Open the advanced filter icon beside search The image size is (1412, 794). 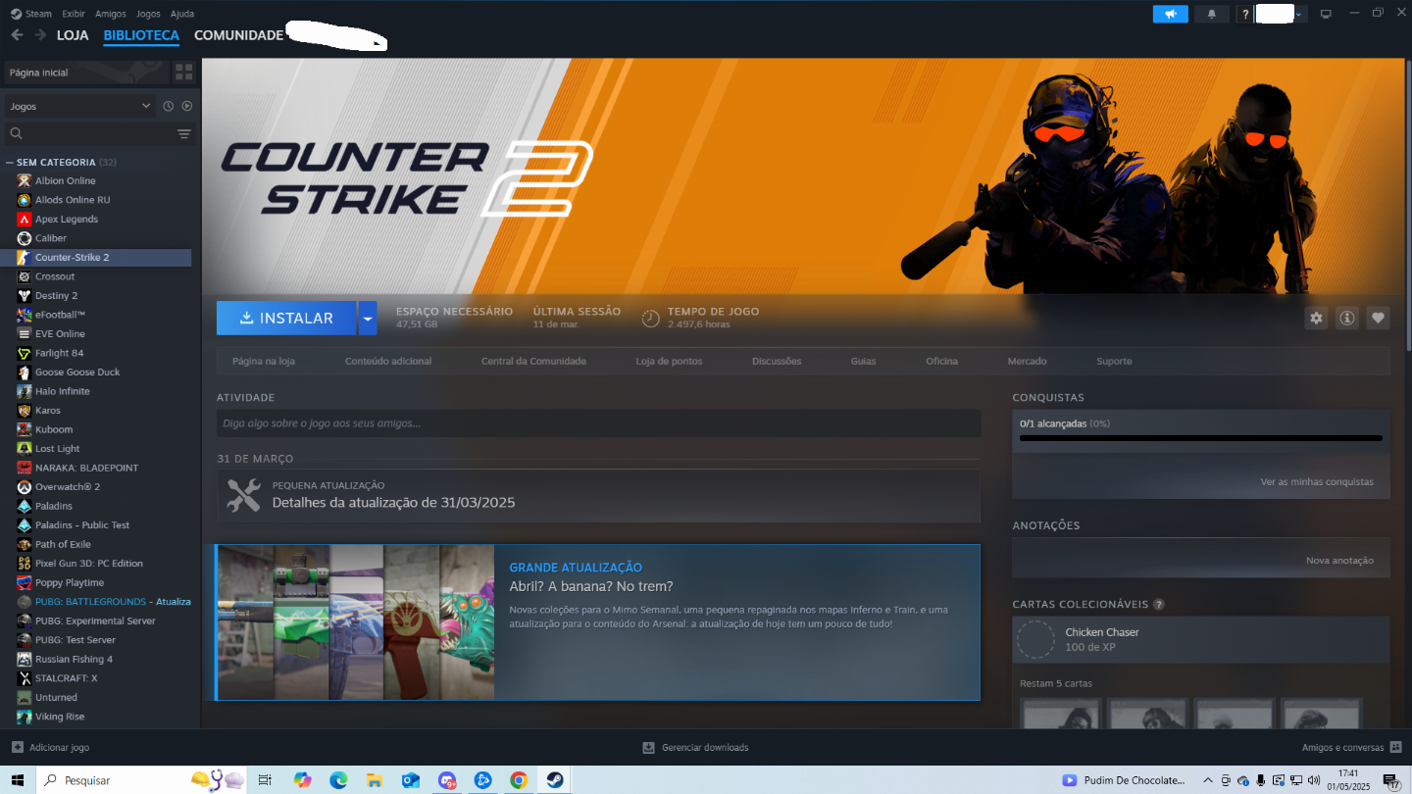click(x=183, y=133)
